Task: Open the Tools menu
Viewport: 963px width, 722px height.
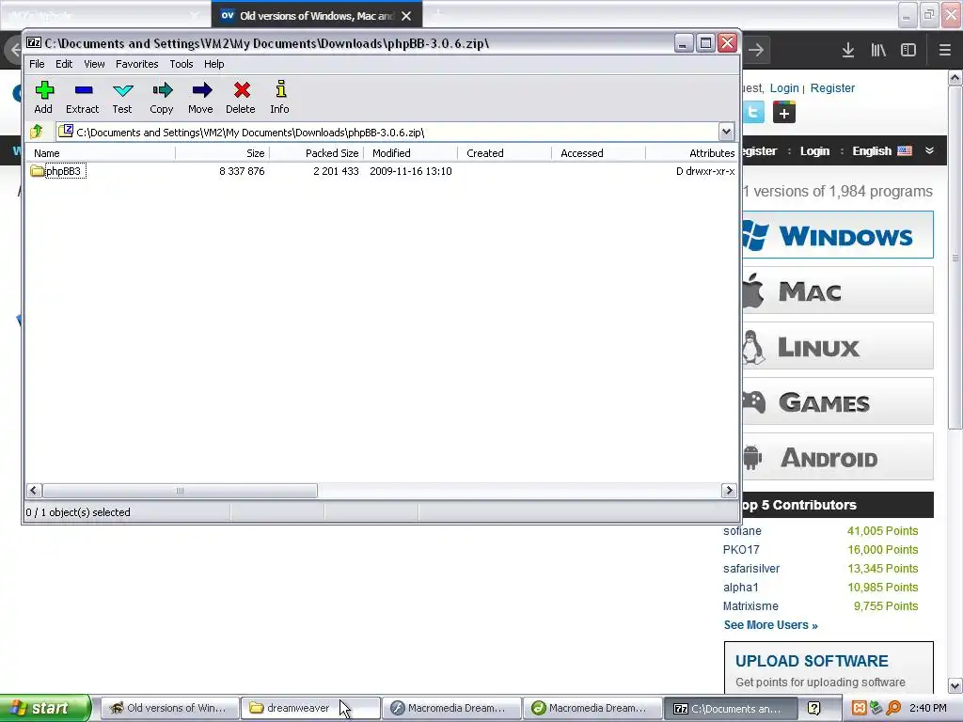Action: [x=182, y=64]
